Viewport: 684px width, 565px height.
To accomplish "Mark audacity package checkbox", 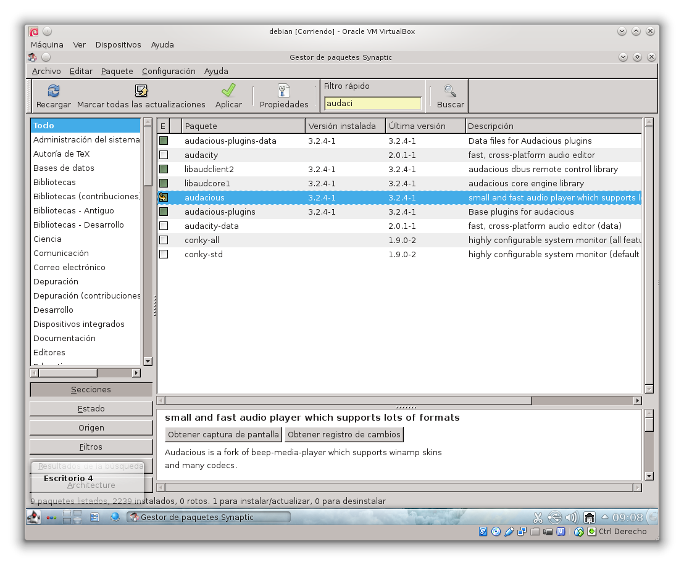I will tap(164, 155).
